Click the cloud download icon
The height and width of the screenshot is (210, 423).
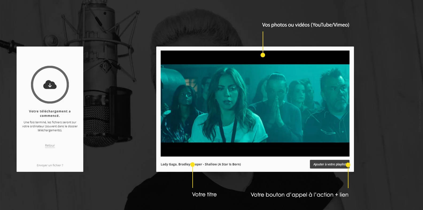coord(50,85)
